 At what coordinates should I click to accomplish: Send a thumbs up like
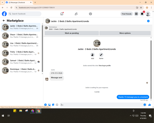(149, 105)
